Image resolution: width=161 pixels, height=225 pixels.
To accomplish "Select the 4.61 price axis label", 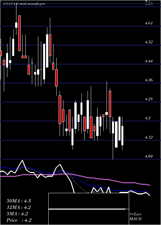I will click(149, 23).
